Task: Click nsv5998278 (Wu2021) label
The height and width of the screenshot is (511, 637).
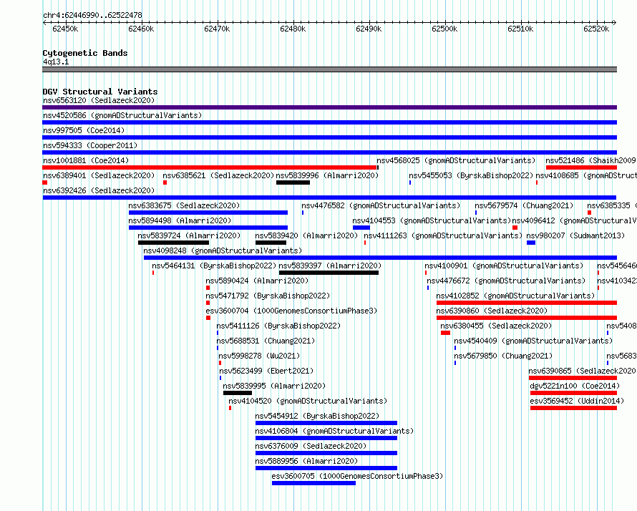Action: (259, 356)
